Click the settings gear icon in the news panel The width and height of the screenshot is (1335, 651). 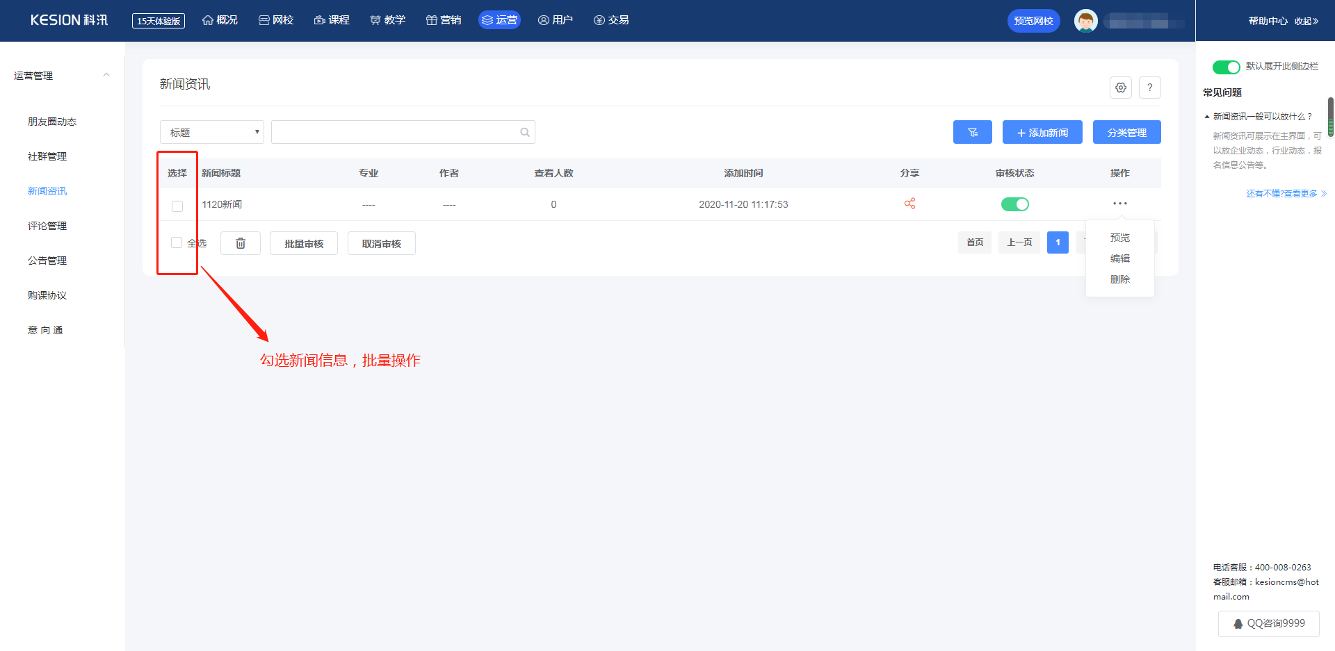(x=1120, y=88)
